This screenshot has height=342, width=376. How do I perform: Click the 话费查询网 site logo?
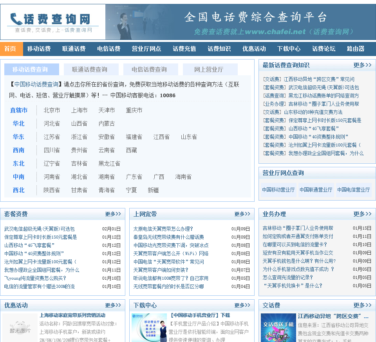tap(53, 22)
